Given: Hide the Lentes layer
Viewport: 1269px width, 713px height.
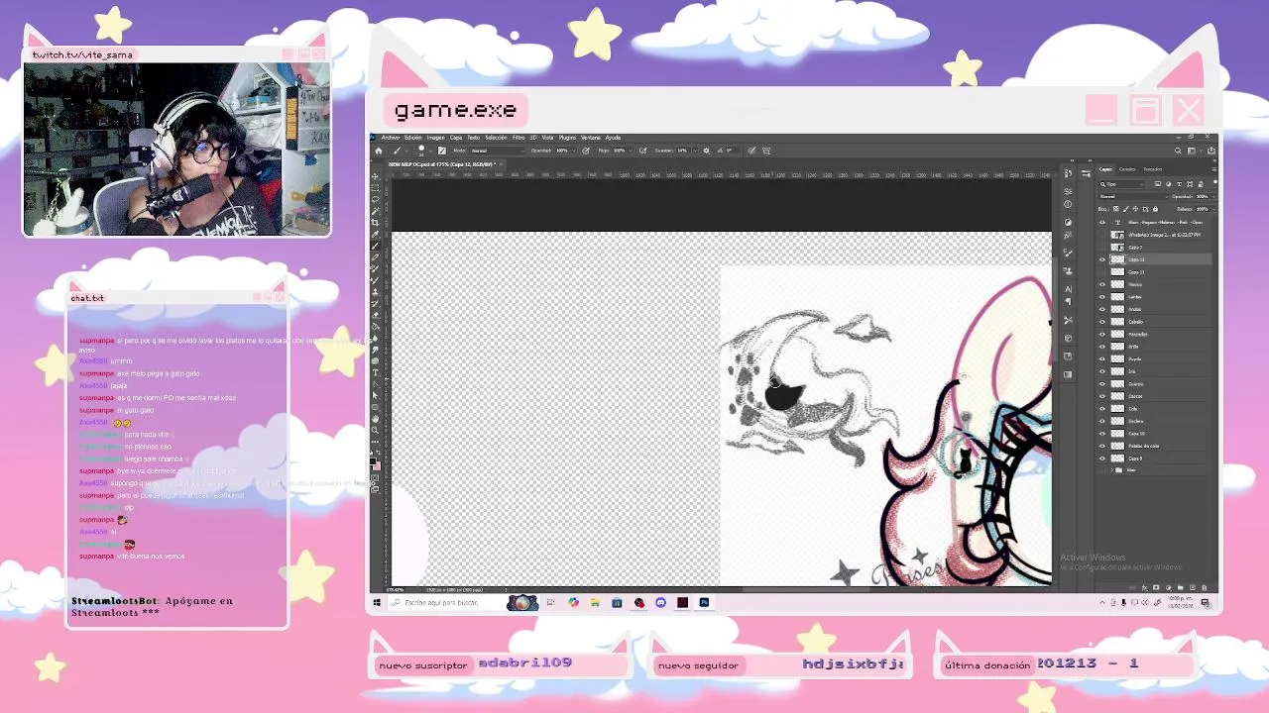Looking at the screenshot, I should 1101,297.
